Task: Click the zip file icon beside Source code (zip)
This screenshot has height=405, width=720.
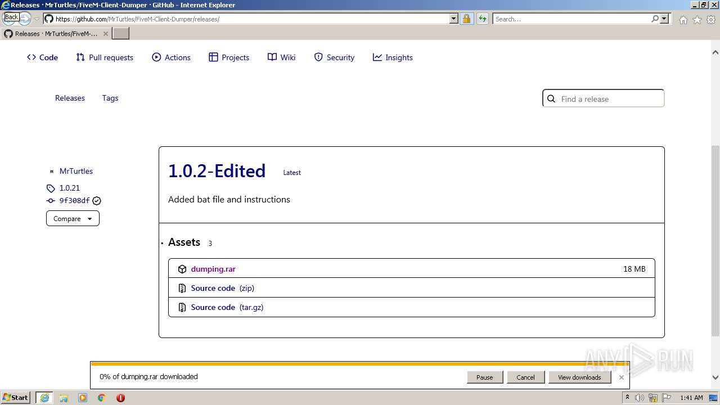Action: click(x=182, y=288)
